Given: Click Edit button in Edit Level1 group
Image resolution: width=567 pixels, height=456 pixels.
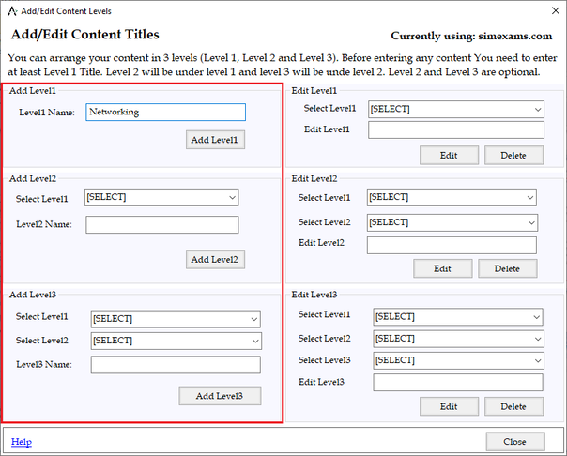Looking at the screenshot, I should pos(448,155).
